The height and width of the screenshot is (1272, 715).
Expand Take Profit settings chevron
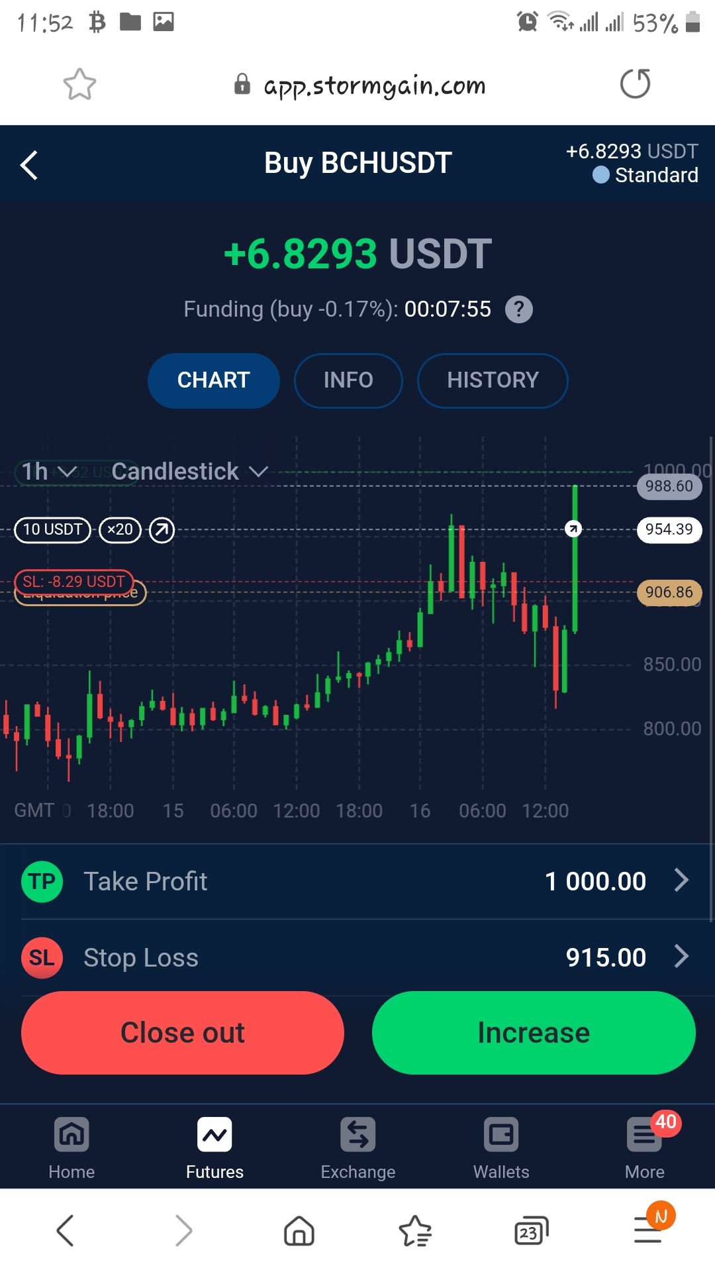click(681, 880)
